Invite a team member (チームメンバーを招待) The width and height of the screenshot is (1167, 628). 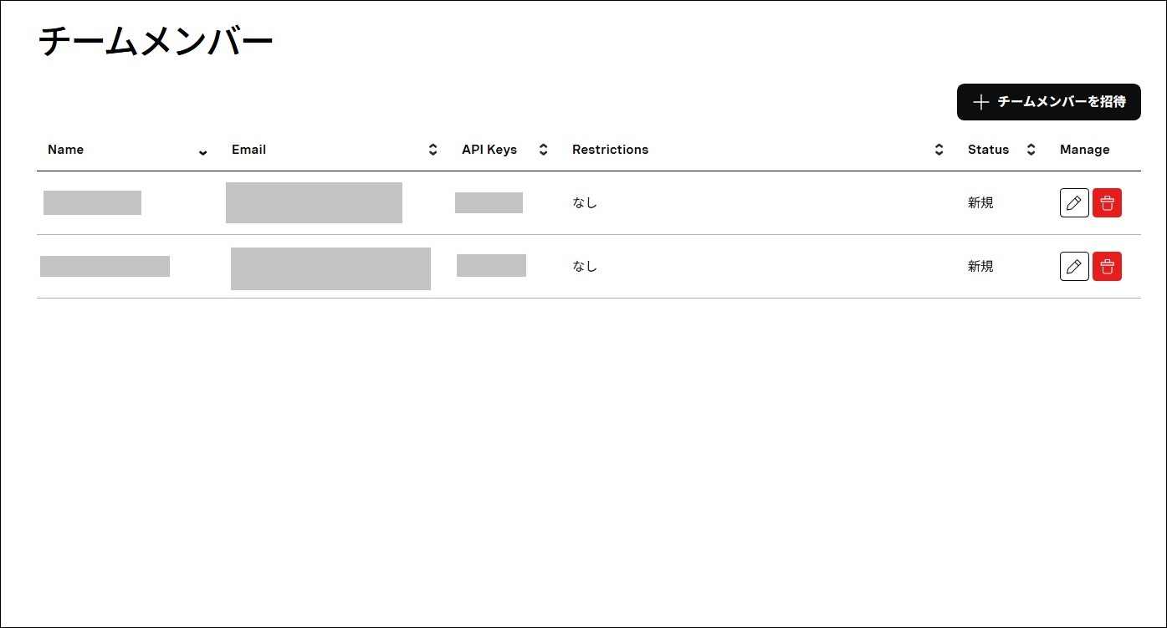(1049, 102)
